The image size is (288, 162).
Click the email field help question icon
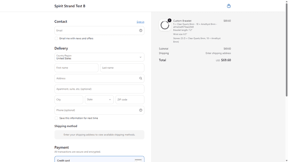[x=141, y=31]
